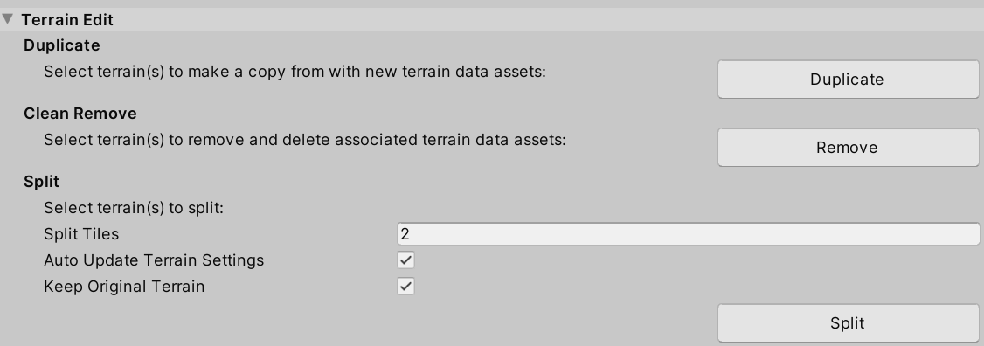Screen dimensions: 984x346
Task: Click the Keep Original Terrain label
Action: point(124,287)
